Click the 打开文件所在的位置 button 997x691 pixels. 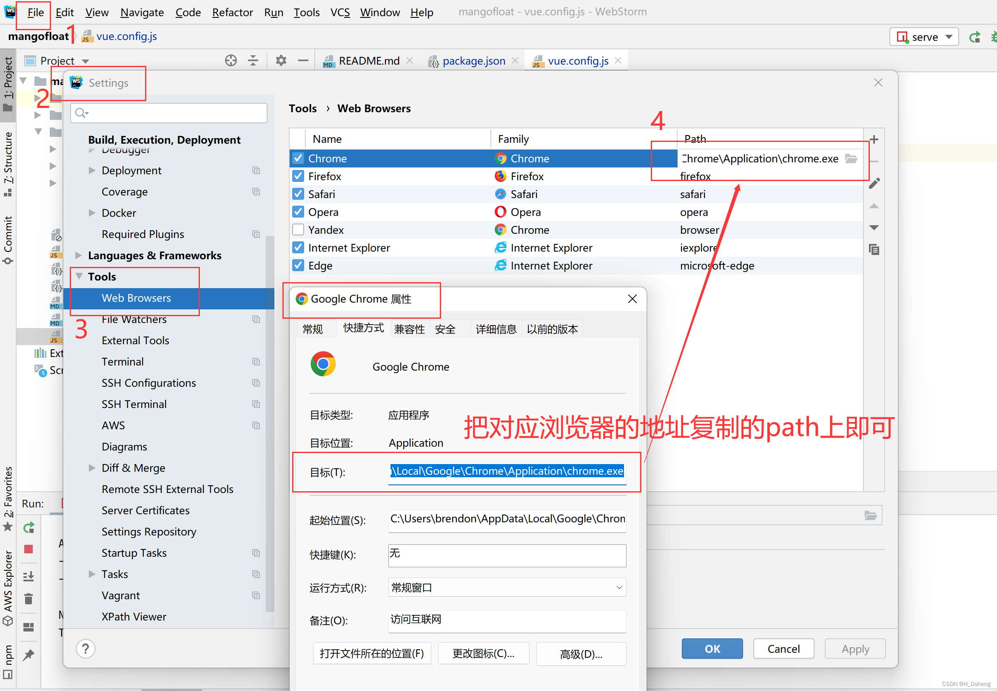click(x=371, y=653)
